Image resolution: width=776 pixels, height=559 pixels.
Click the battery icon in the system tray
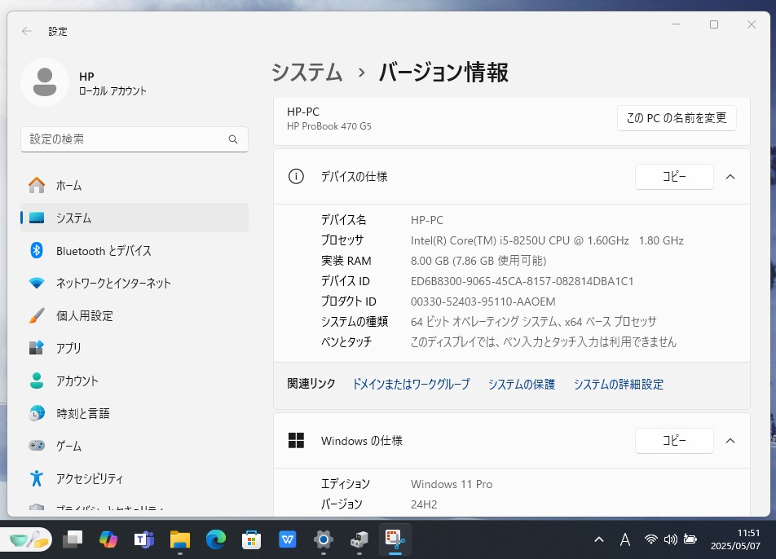[690, 539]
